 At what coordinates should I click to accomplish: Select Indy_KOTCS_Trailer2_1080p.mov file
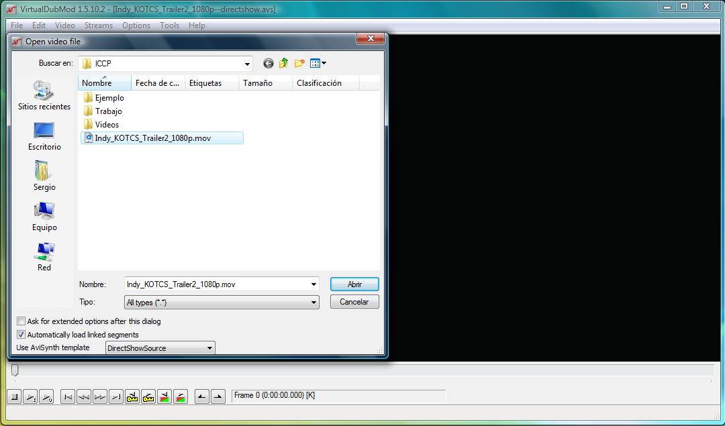[162, 138]
